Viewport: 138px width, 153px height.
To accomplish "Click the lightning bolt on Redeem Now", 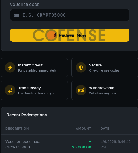I will pos(55,35).
